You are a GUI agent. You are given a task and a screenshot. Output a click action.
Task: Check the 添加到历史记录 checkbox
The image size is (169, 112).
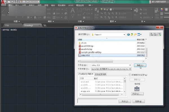pos(130,75)
